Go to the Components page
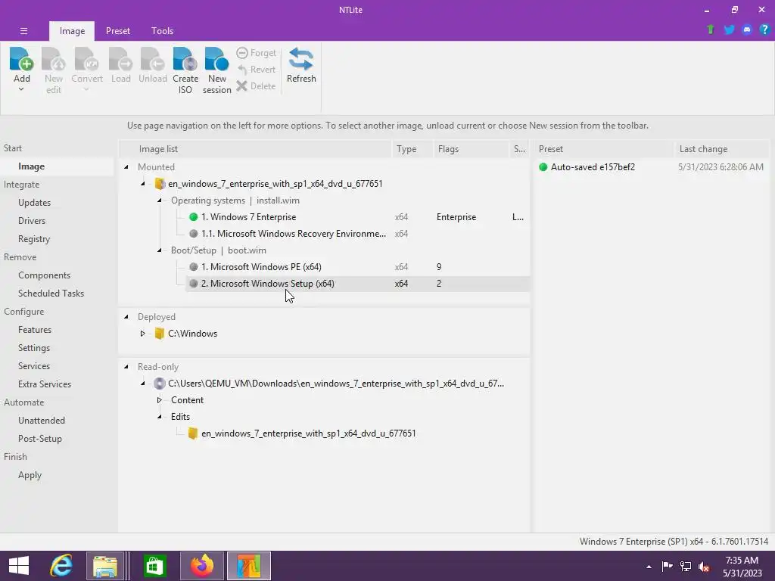Image resolution: width=775 pixels, height=581 pixels. (x=44, y=275)
